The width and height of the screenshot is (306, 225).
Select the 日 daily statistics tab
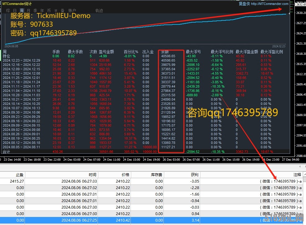[15, 11]
